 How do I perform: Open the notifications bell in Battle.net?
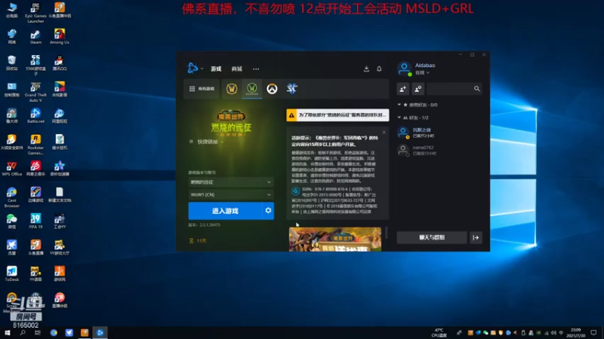click(x=379, y=69)
